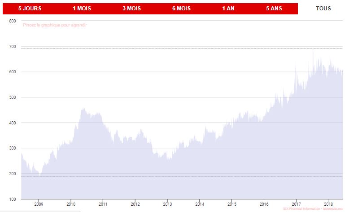Click the 800 value on y-axis
Screen dimensions: 349x212
point(12,21)
